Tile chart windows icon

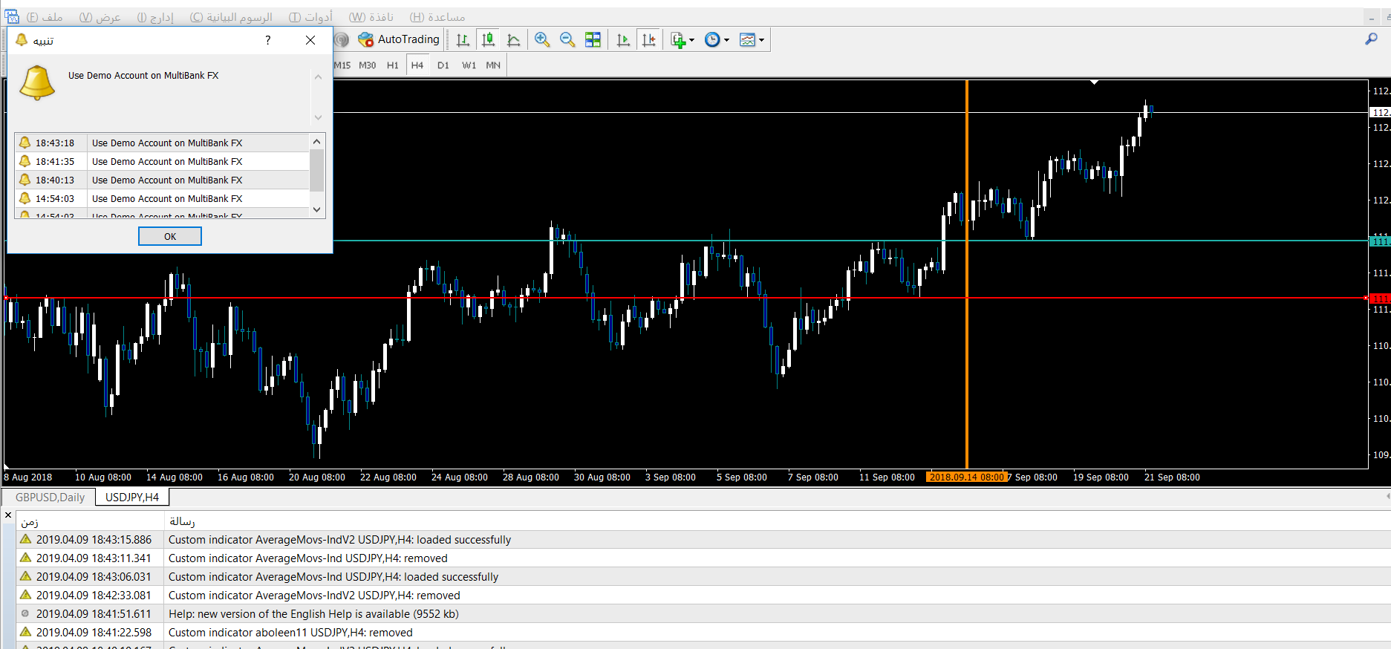tap(593, 40)
